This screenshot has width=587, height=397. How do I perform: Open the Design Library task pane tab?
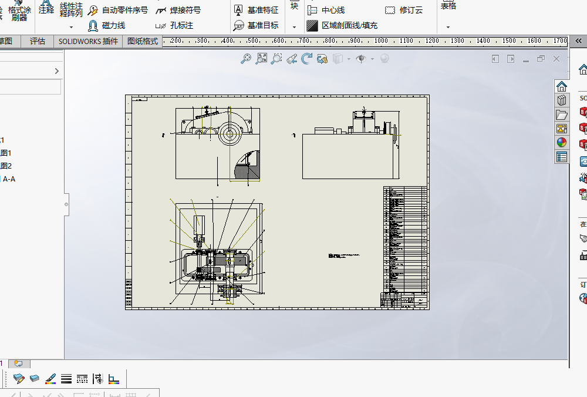pos(562,100)
